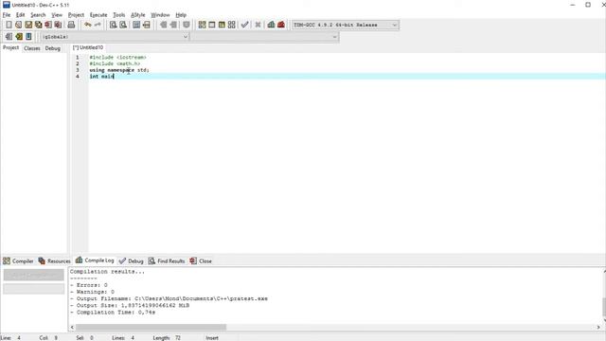Create a new source file
This screenshot has width=606, height=341.
point(9,25)
